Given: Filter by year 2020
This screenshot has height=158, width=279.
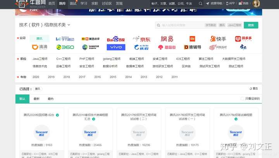Looking at the screenshot, I should tap(36, 77).
